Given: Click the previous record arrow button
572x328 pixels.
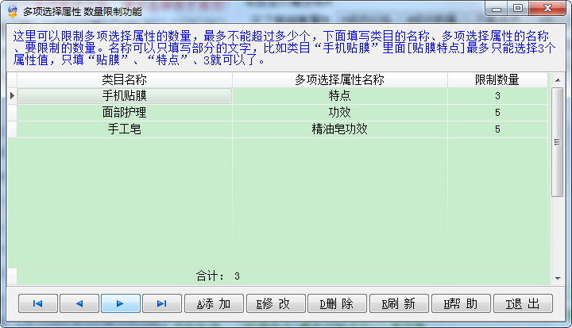Looking at the screenshot, I should [79, 303].
